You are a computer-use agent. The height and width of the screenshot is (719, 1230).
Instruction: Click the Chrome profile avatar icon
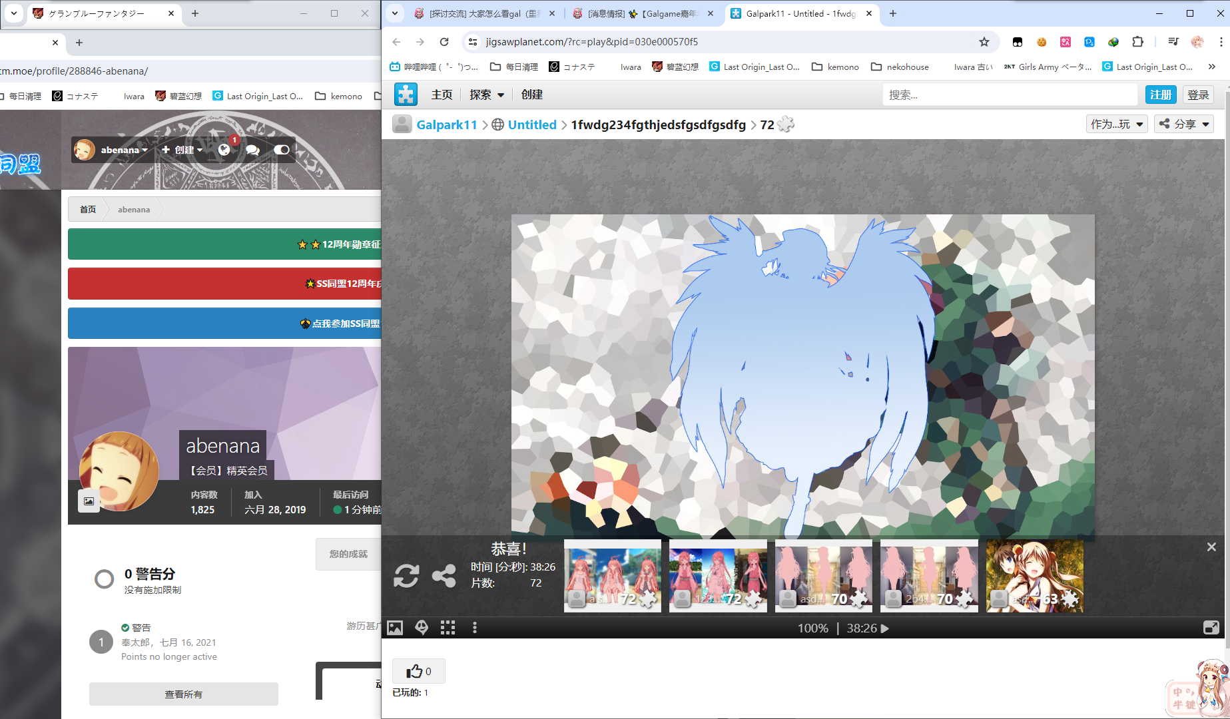click(x=1197, y=42)
